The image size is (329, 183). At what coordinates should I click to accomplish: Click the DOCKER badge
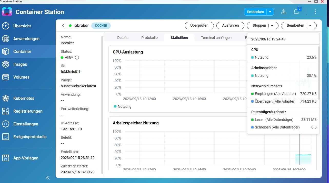(x=101, y=26)
